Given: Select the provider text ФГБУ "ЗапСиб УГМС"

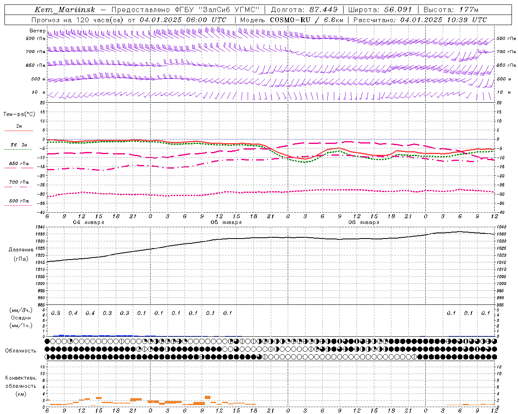Looking at the screenshot, I should [x=217, y=10].
